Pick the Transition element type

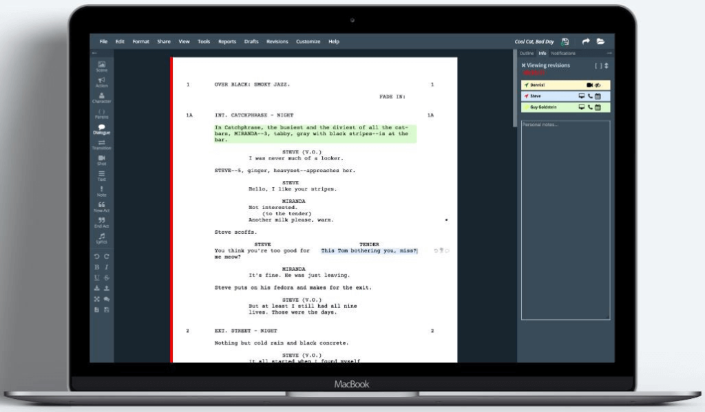(101, 144)
